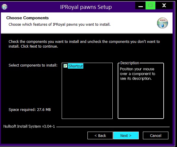Continue with the Next > button

126,135
